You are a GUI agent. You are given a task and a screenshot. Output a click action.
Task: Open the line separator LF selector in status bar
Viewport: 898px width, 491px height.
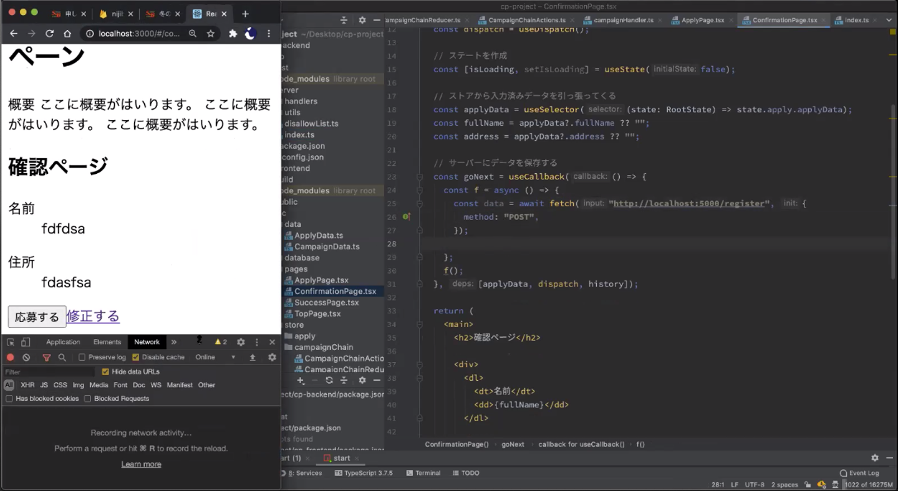[x=735, y=485]
